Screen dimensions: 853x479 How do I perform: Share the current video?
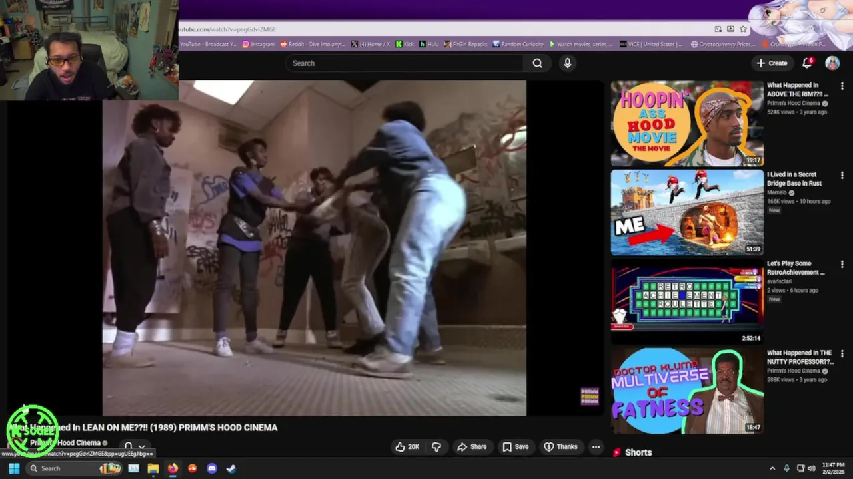coord(472,447)
